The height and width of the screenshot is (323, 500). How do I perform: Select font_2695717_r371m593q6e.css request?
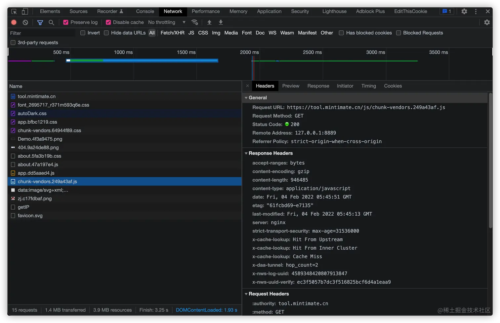pos(125,105)
